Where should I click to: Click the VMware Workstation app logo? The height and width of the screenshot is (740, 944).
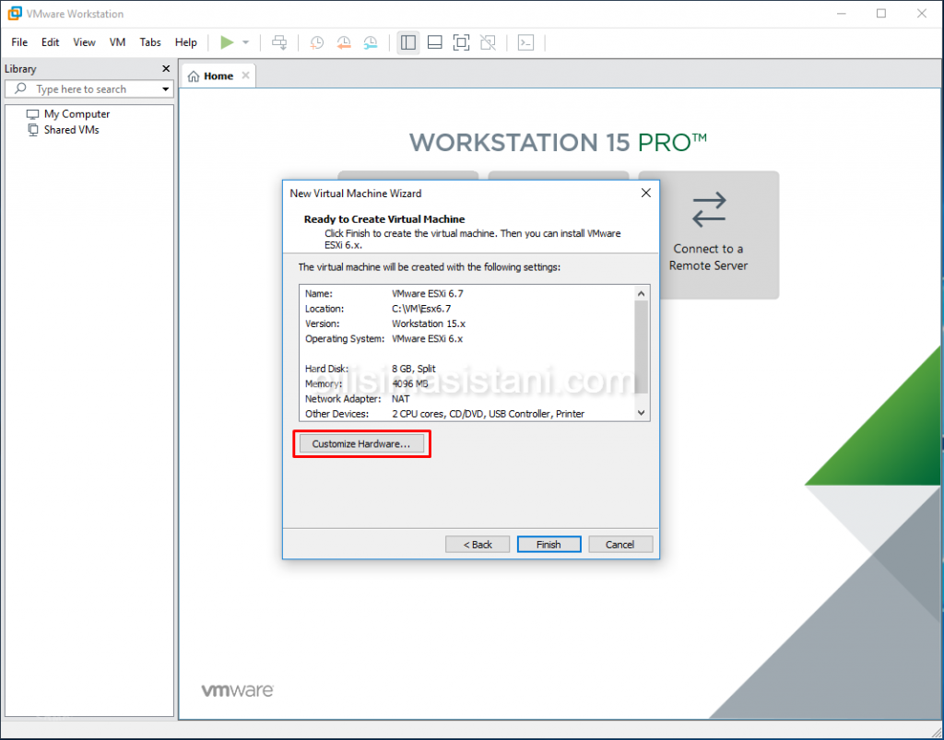click(15, 13)
